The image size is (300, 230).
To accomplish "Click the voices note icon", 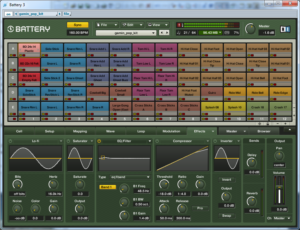I will 179,32.
